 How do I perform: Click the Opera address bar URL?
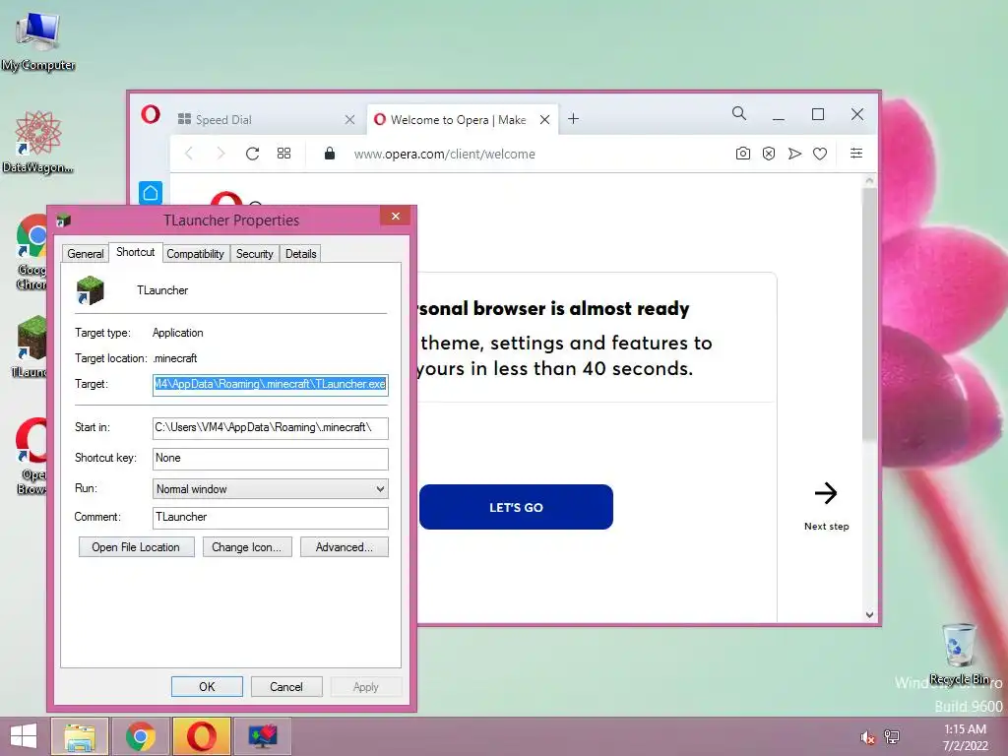tap(444, 155)
